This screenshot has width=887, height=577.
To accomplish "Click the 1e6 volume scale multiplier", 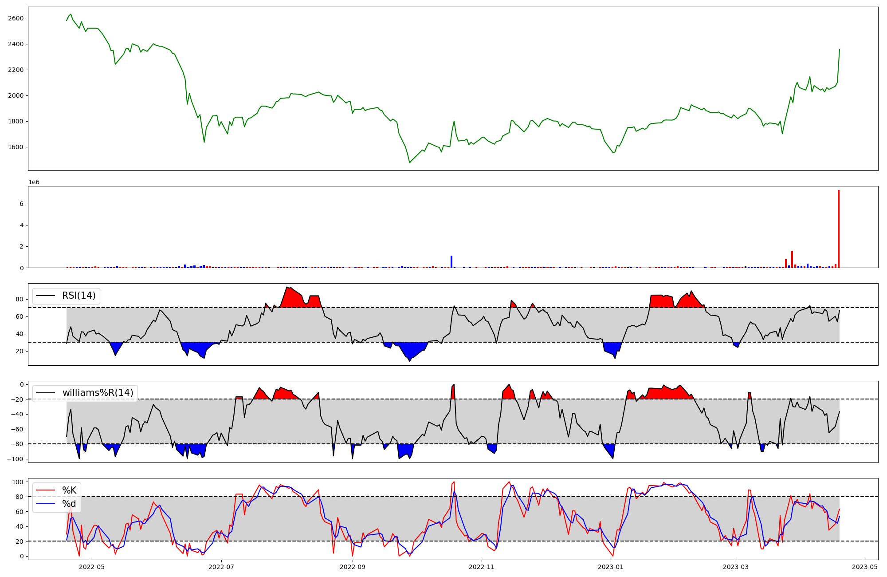I will click(34, 182).
